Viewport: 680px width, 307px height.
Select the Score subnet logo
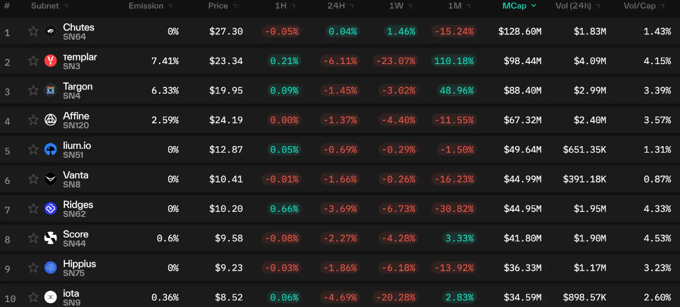point(51,238)
